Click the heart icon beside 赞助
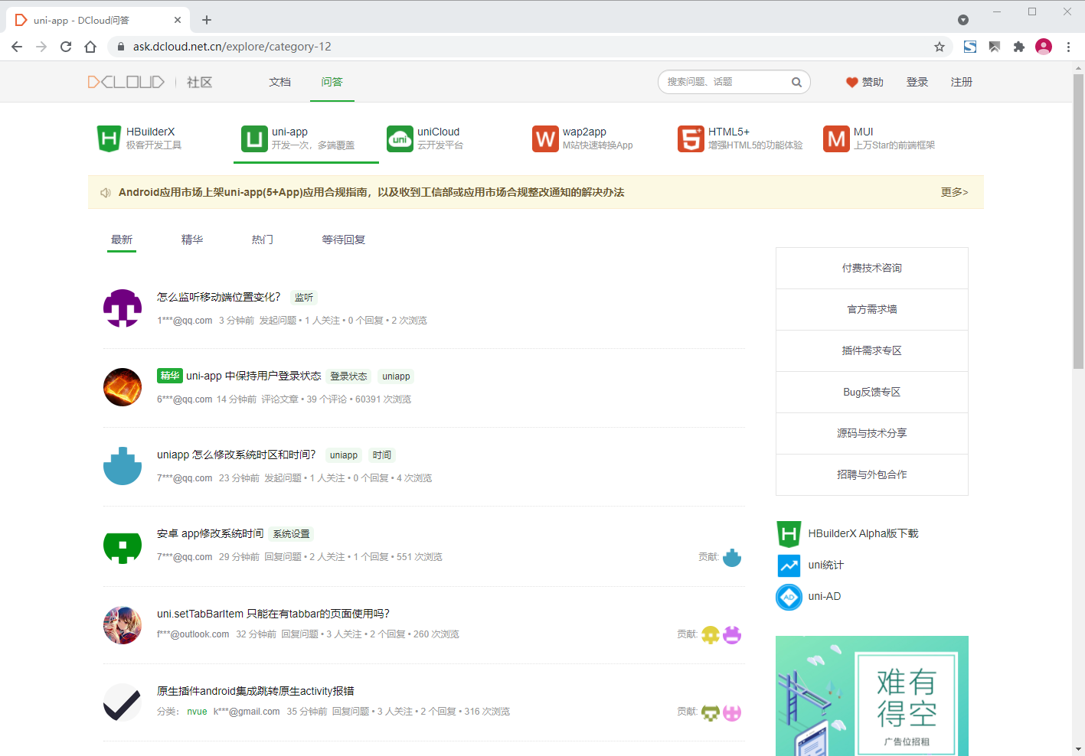This screenshot has width=1085, height=756. [851, 82]
